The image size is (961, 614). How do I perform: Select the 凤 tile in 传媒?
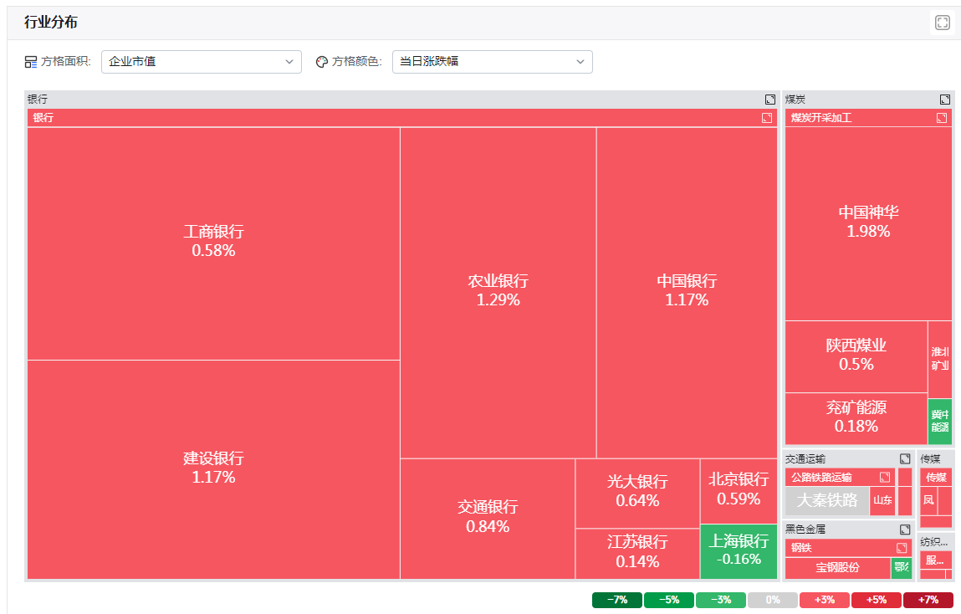pyautogui.click(x=929, y=500)
